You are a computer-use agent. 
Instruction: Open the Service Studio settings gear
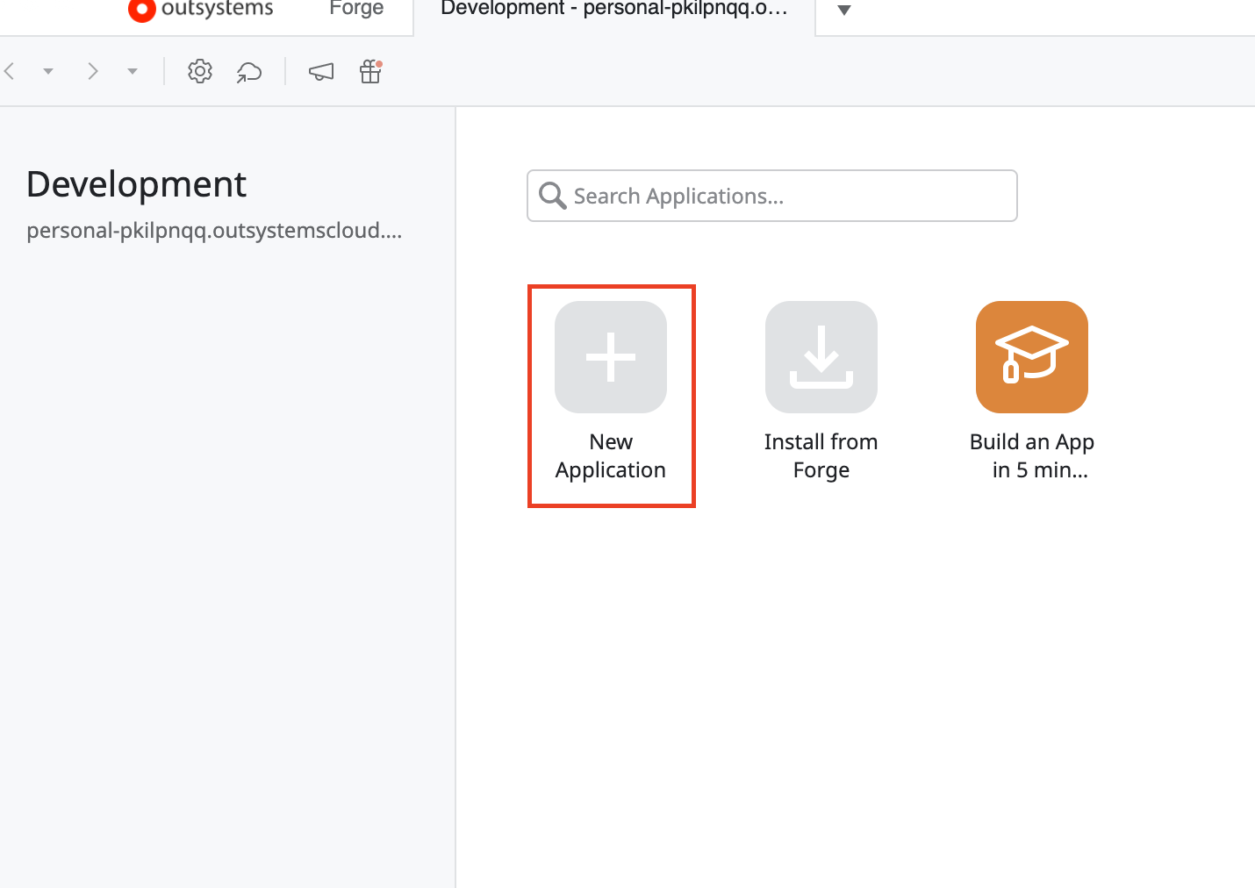tap(199, 71)
